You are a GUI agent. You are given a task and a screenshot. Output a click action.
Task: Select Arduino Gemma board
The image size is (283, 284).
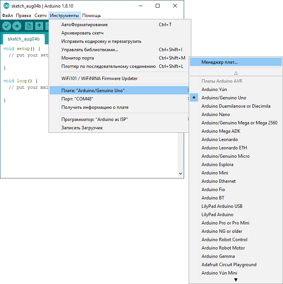(236, 256)
